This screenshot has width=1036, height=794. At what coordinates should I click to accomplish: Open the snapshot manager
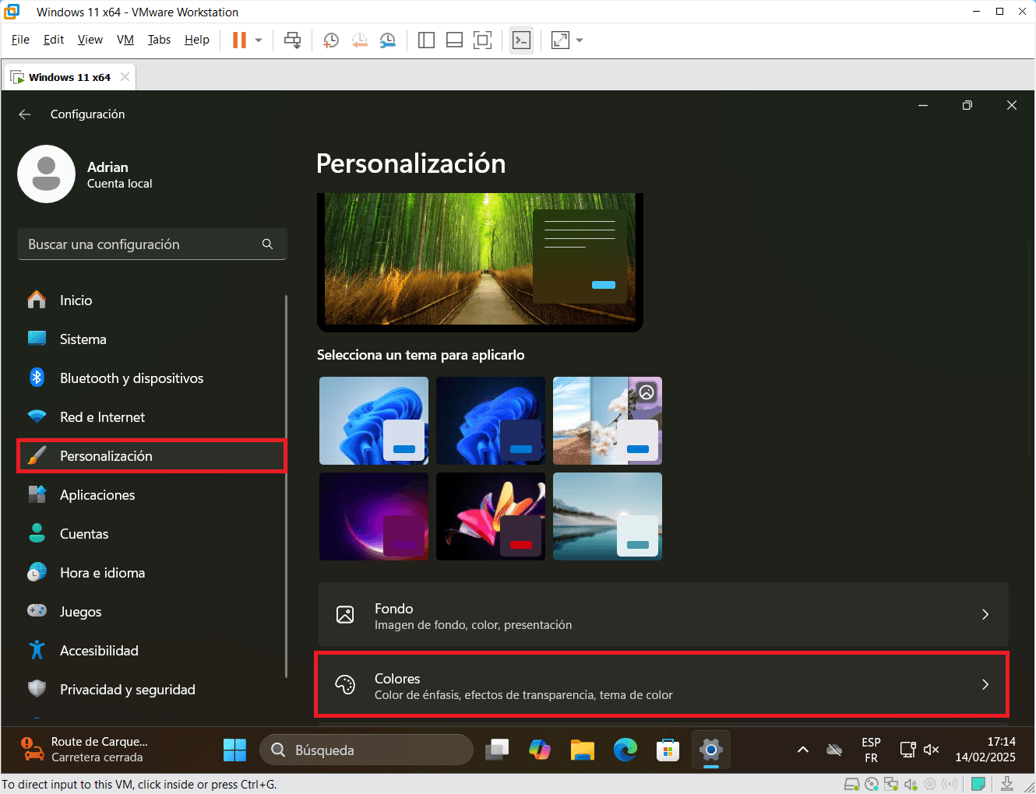387,40
